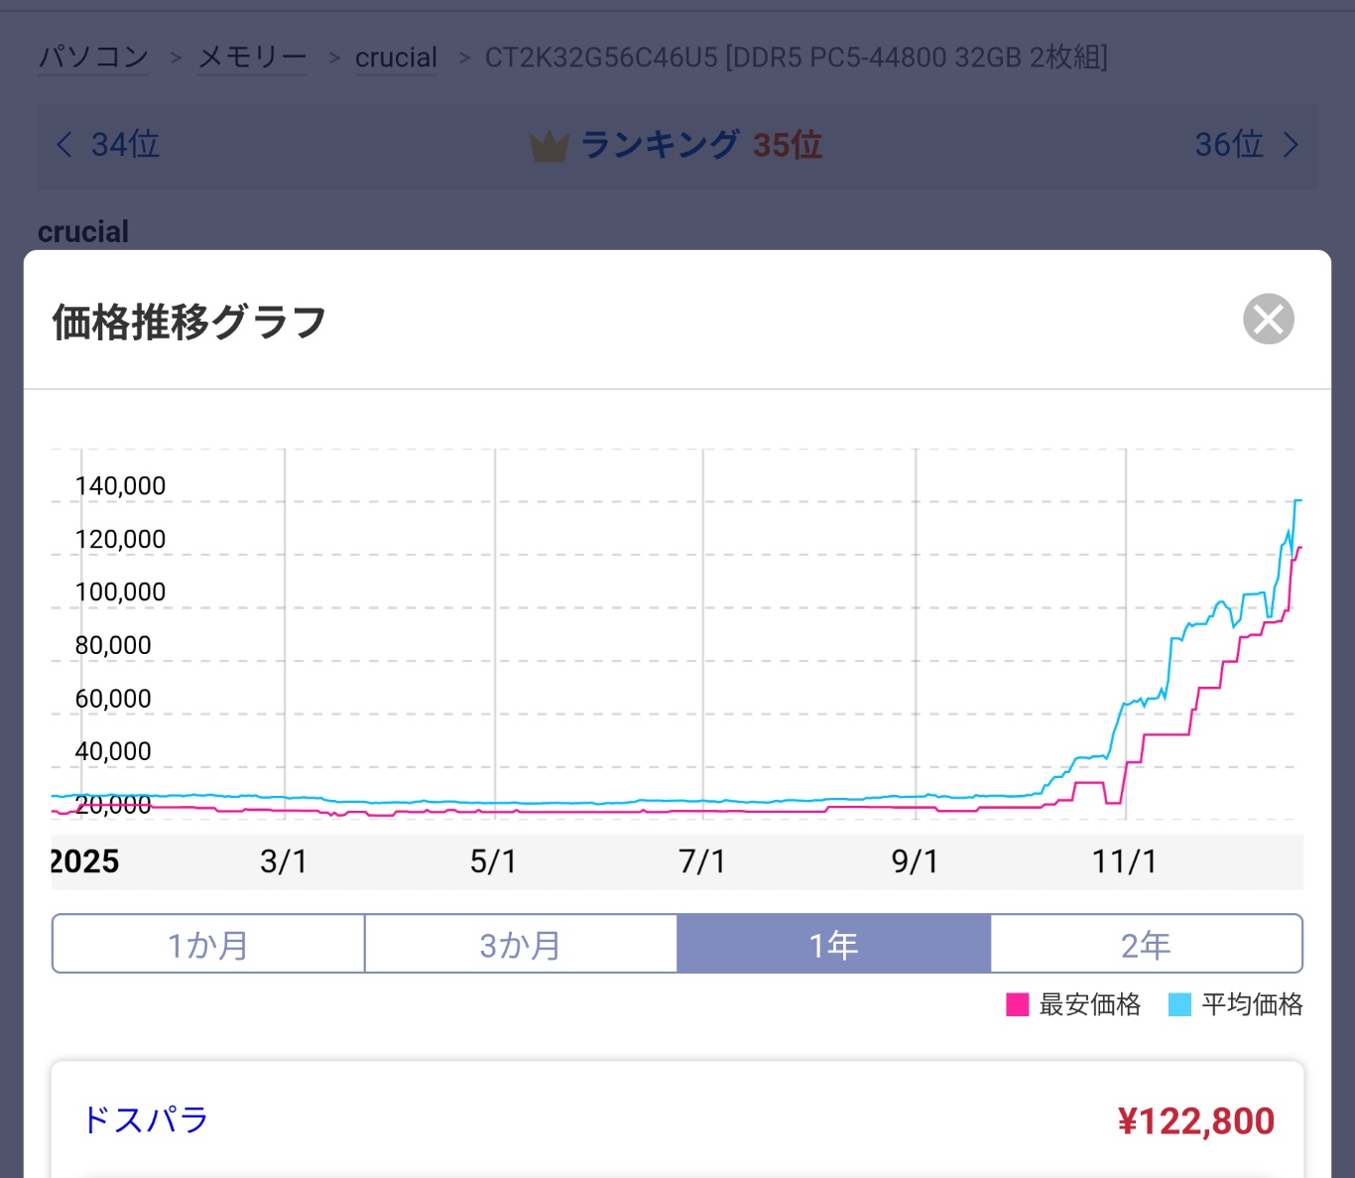
Task: Go to the 34位 ranked product
Action: pos(125,145)
